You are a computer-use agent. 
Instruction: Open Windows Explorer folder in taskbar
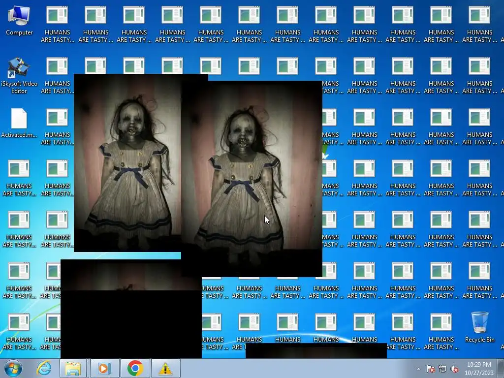point(73,368)
